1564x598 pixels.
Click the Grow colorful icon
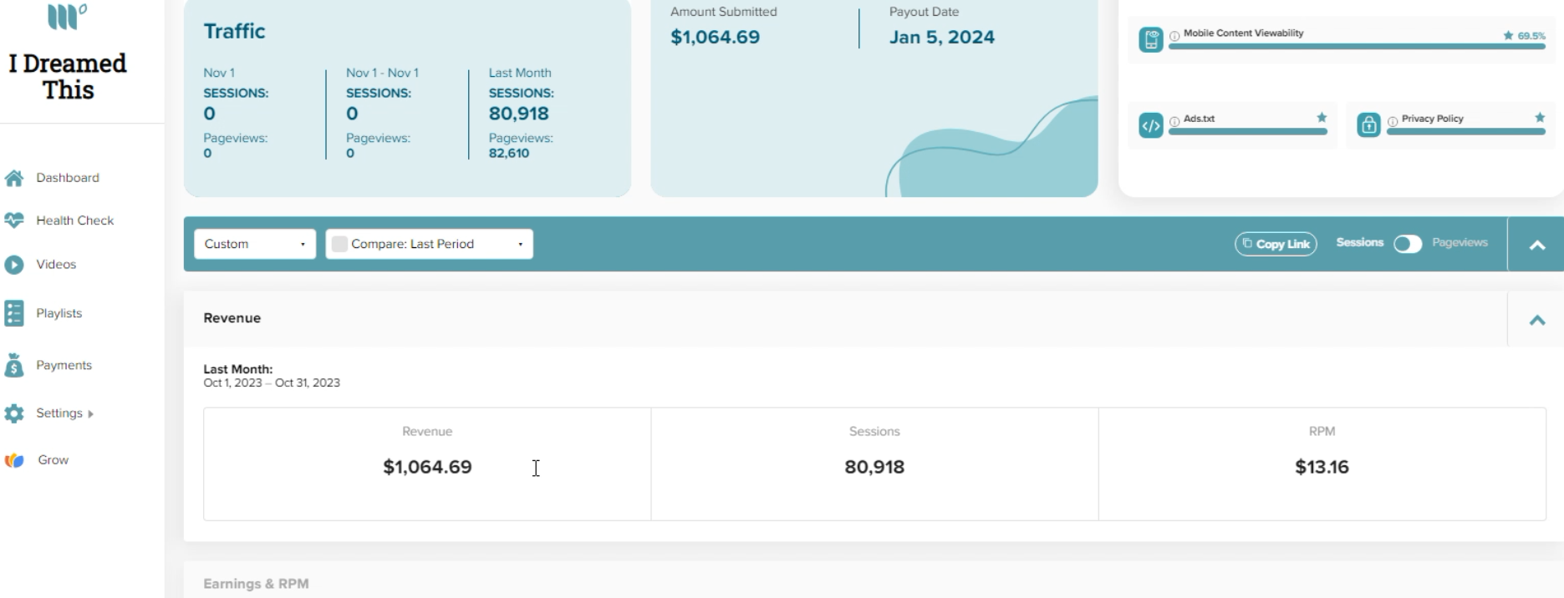coord(14,460)
